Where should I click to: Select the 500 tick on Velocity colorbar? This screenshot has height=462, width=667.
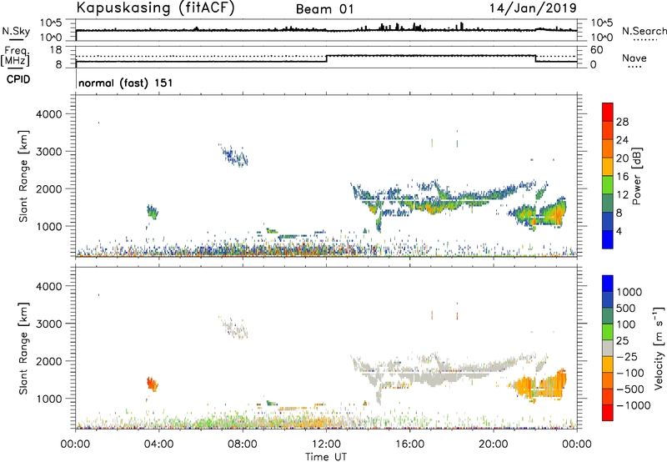point(626,308)
